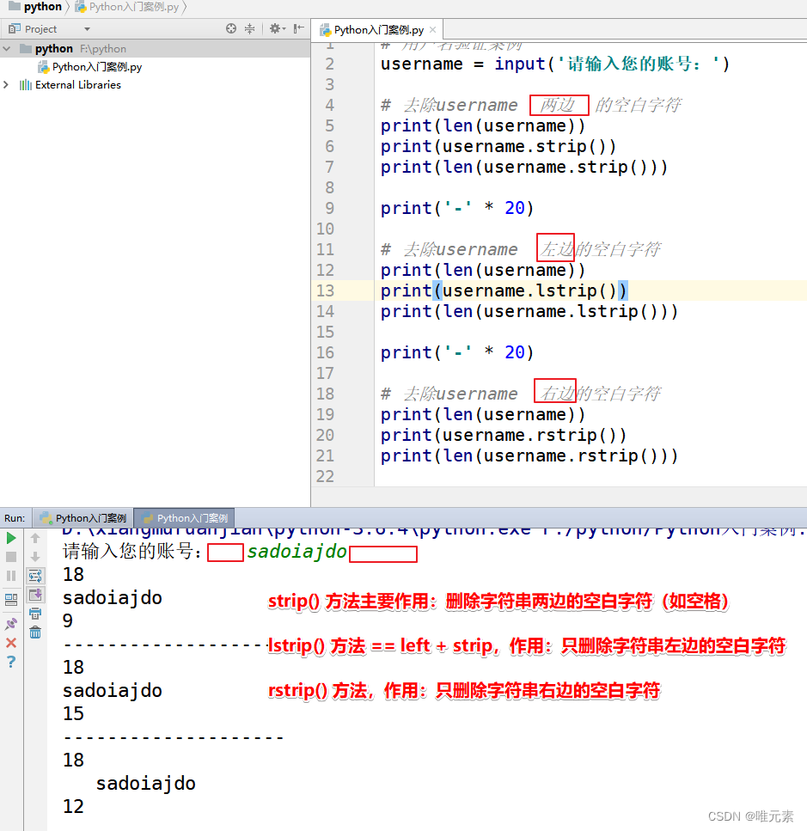Rerun the Python入门案例 script
The width and height of the screenshot is (807, 831).
click(x=11, y=538)
